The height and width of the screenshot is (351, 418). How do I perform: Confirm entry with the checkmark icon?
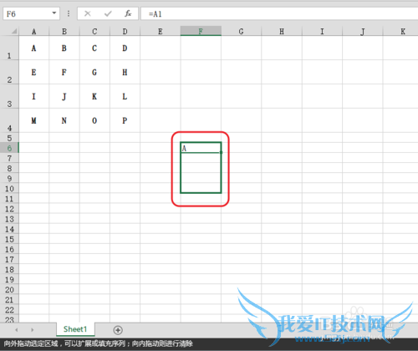tap(108, 13)
